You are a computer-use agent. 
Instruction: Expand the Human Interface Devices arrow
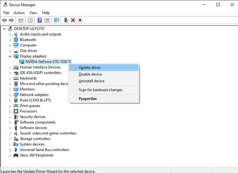[10, 67]
